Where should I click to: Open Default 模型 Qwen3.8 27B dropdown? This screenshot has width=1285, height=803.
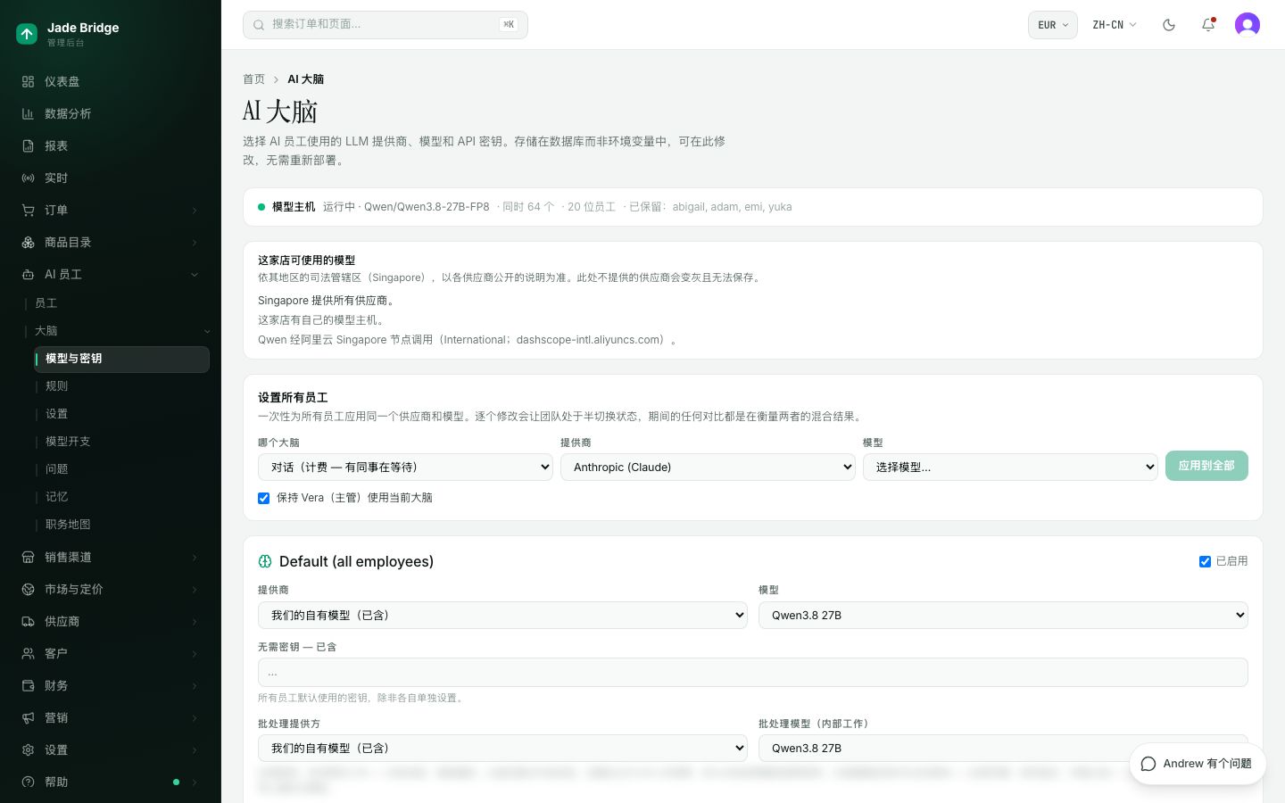click(x=1003, y=615)
